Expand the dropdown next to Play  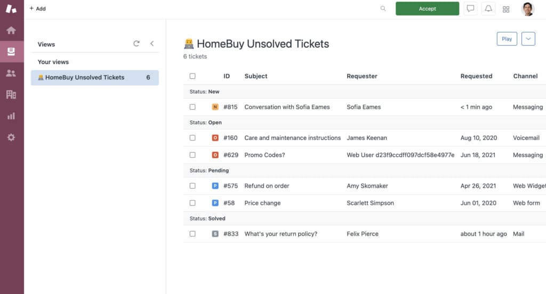pos(528,39)
